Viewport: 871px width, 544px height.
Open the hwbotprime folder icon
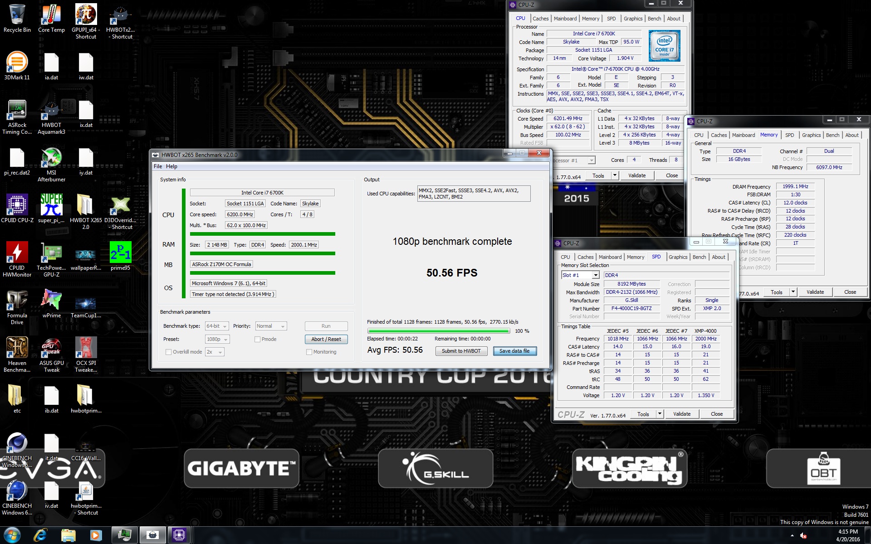point(86,399)
